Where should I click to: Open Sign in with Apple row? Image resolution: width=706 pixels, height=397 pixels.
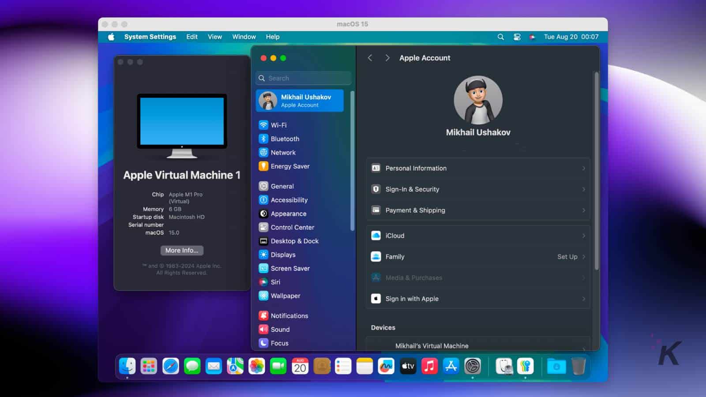coord(478,299)
